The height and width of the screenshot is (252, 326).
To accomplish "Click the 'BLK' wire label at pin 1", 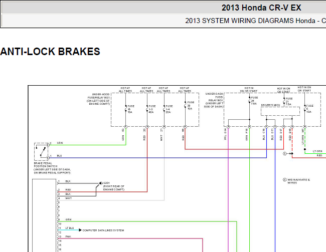I will [x=68, y=181].
